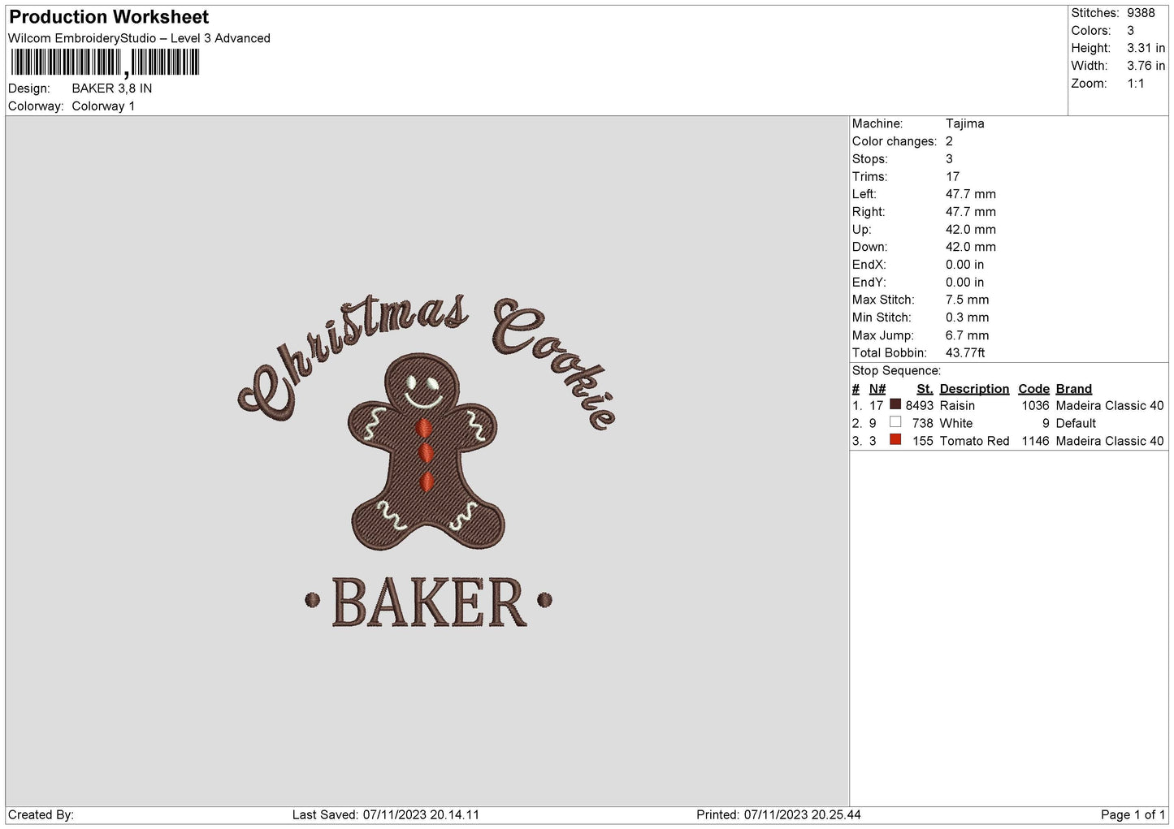Click the 'Raisin' description in row 1
This screenshot has height=829, width=1174.
point(957,405)
